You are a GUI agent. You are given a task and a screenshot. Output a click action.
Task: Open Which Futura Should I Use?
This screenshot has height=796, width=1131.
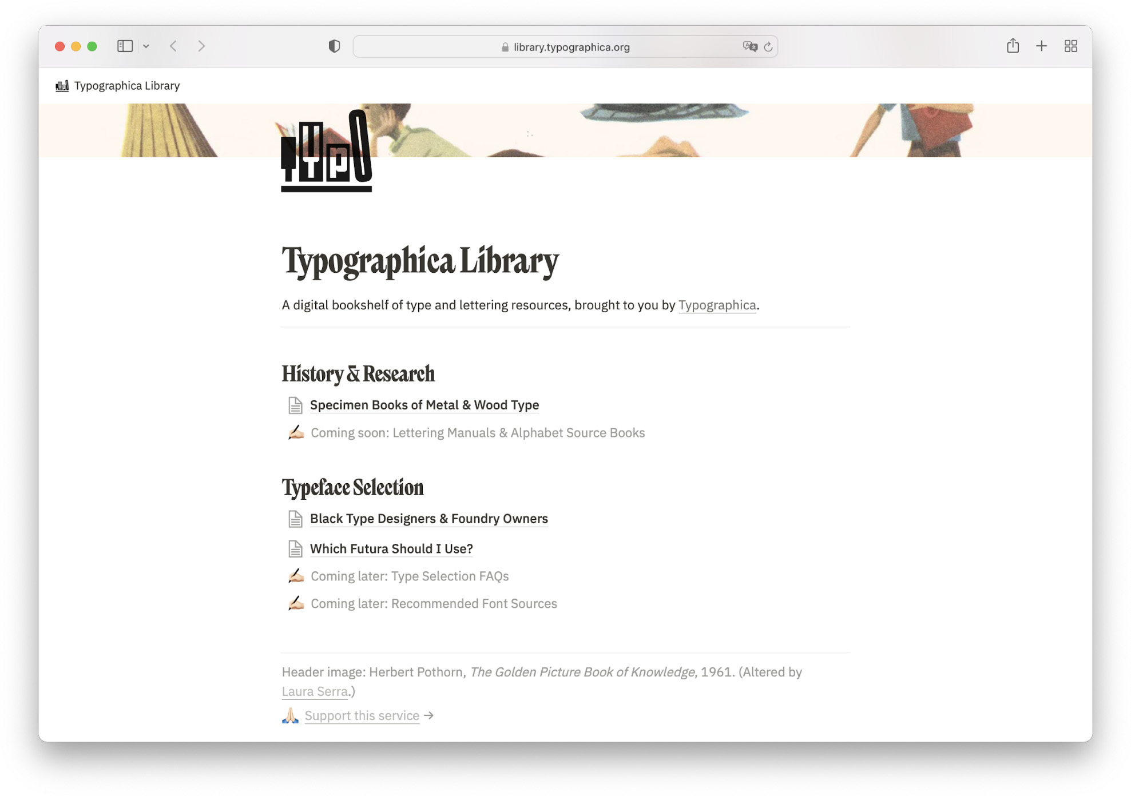391,549
